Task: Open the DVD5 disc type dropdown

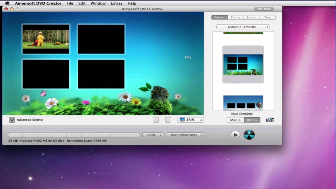Action: (153, 135)
